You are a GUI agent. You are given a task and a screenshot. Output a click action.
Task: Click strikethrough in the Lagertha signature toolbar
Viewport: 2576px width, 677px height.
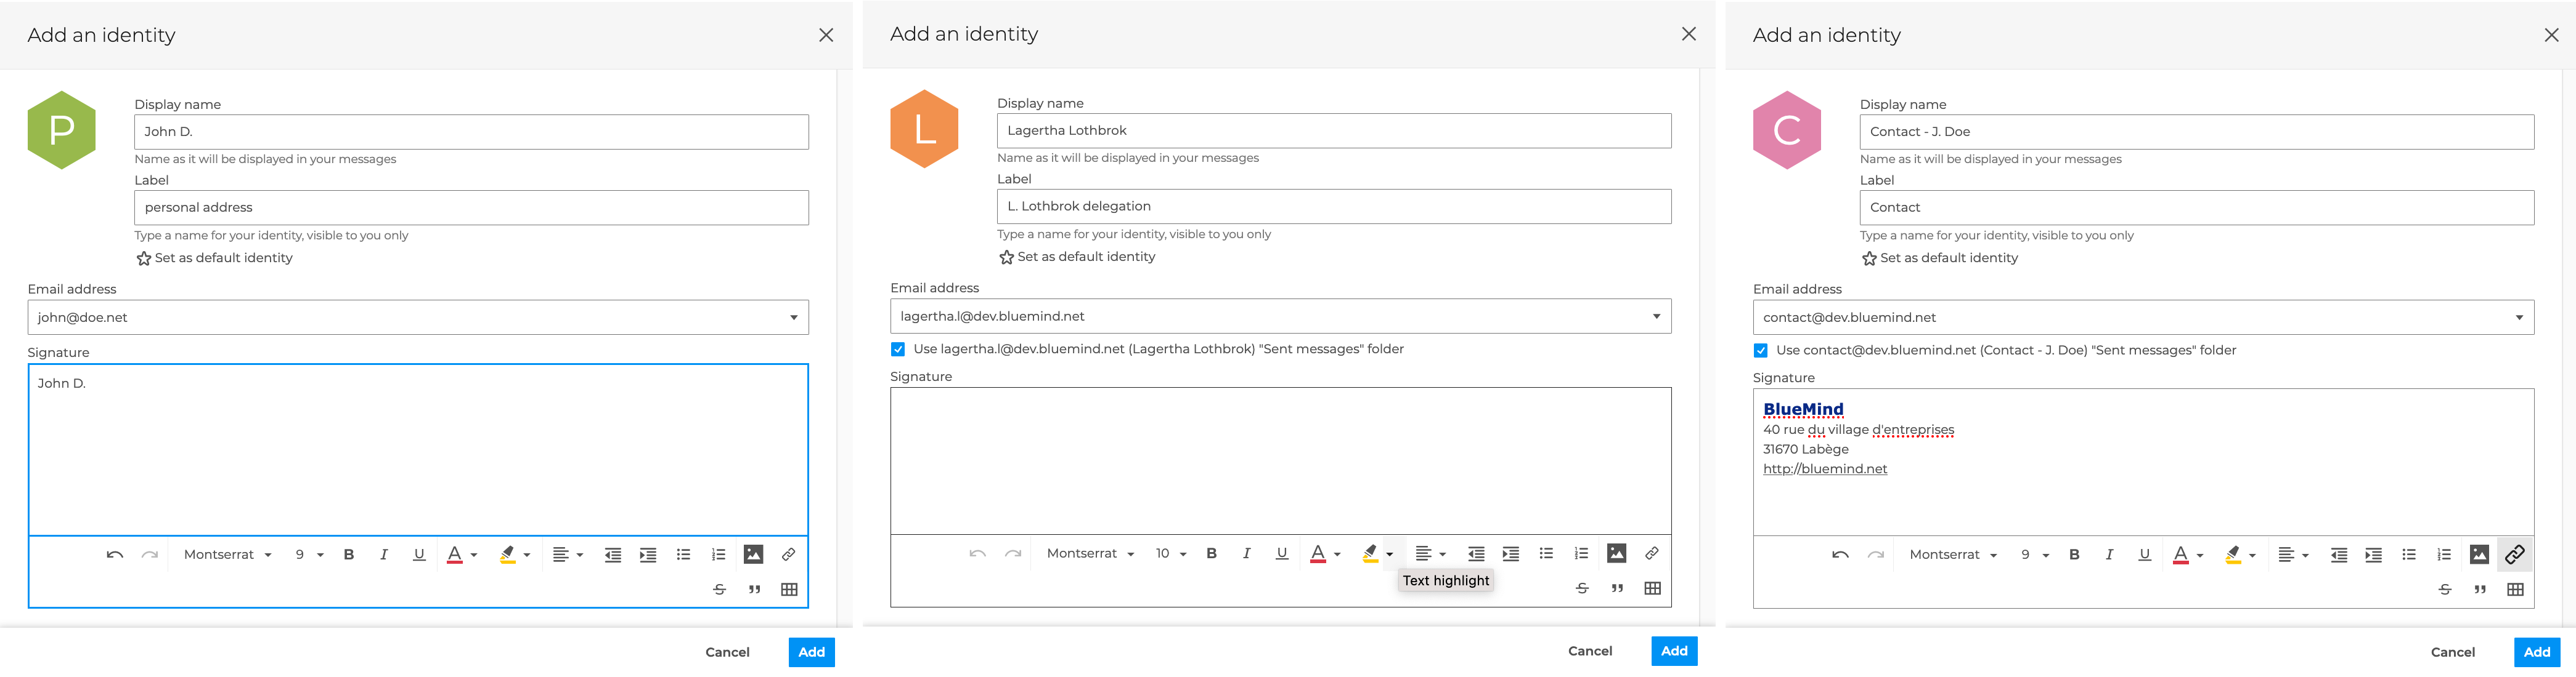coord(1582,588)
